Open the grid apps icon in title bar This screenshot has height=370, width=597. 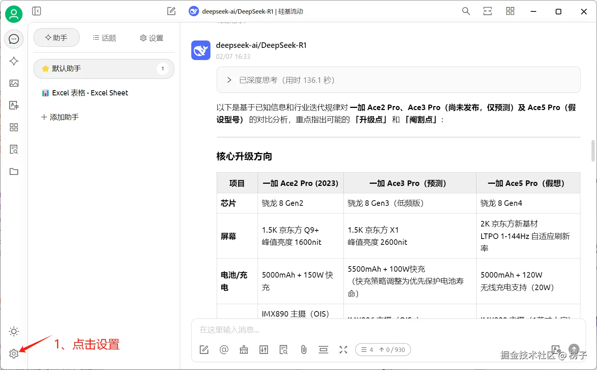click(x=510, y=11)
